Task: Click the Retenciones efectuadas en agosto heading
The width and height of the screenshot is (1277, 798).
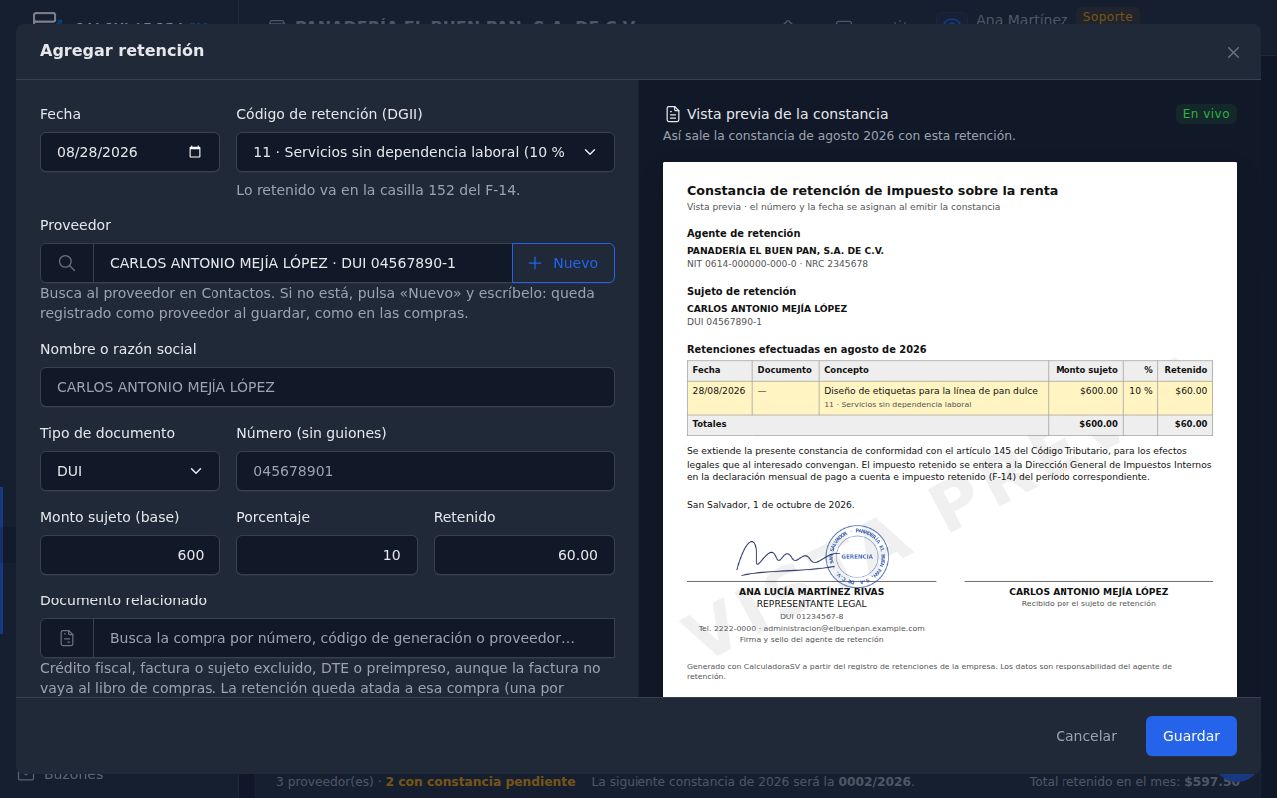Action: (806, 350)
